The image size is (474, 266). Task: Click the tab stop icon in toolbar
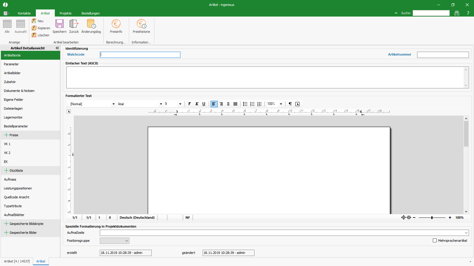[297, 104]
